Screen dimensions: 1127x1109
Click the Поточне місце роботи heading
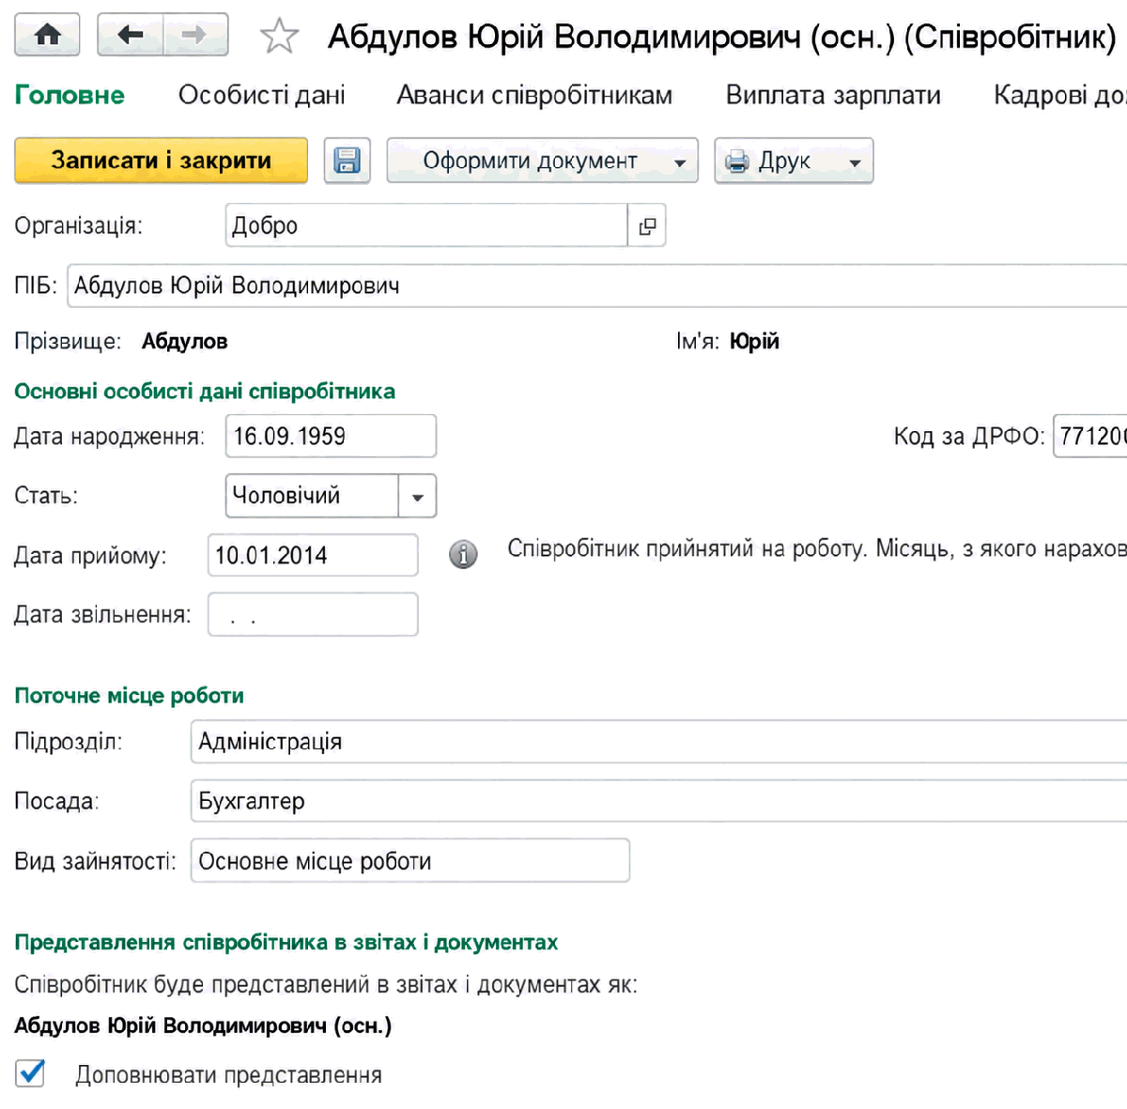129,696
